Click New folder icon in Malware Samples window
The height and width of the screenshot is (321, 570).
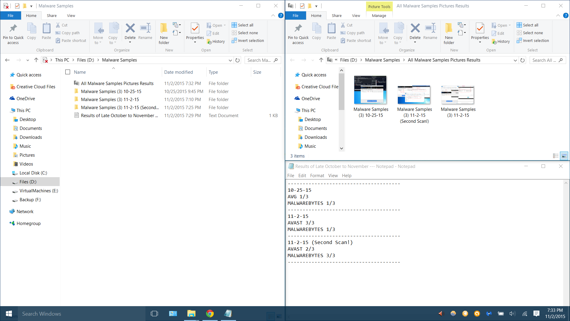(x=164, y=29)
